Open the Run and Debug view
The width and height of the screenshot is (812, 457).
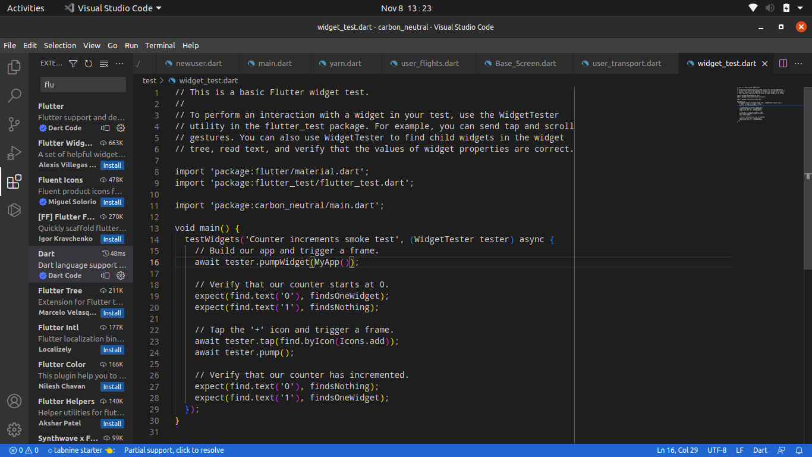[x=14, y=153]
